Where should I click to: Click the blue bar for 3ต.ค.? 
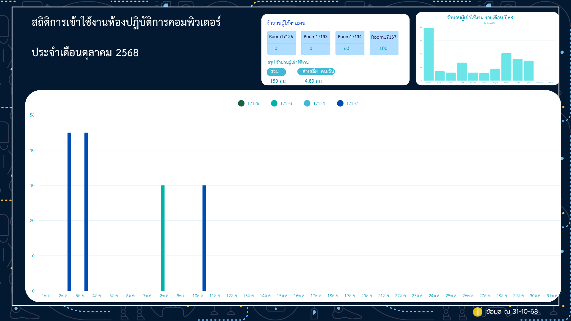[x=86, y=211]
